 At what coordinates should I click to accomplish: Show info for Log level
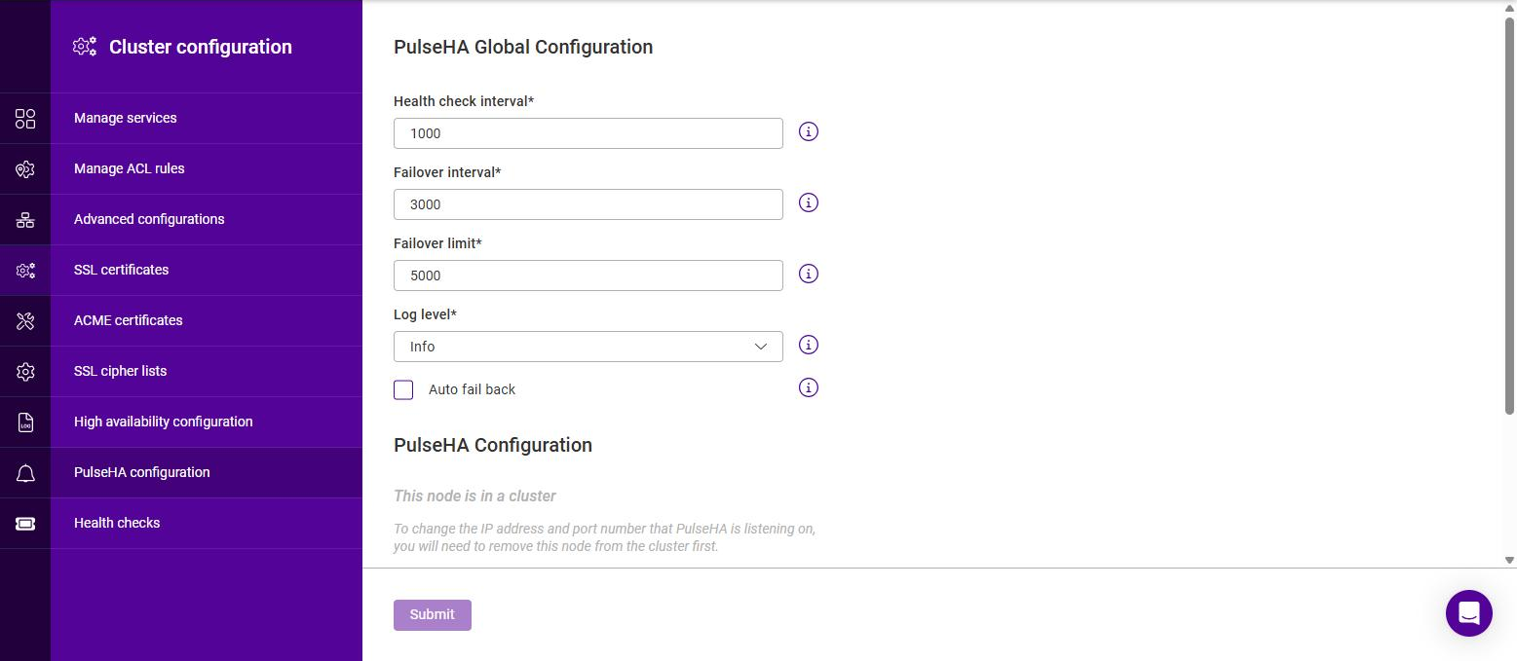(808, 345)
